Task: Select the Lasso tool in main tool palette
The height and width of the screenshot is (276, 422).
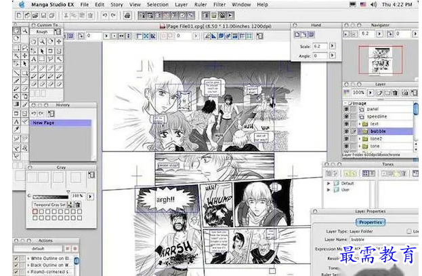Action: 24,48
